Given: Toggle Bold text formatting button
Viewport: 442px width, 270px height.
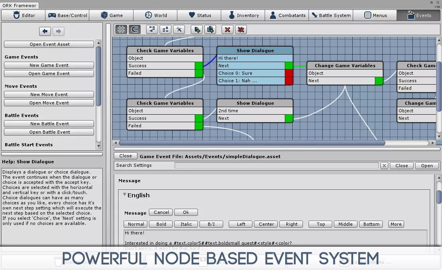Looking at the screenshot, I should click(x=161, y=224).
